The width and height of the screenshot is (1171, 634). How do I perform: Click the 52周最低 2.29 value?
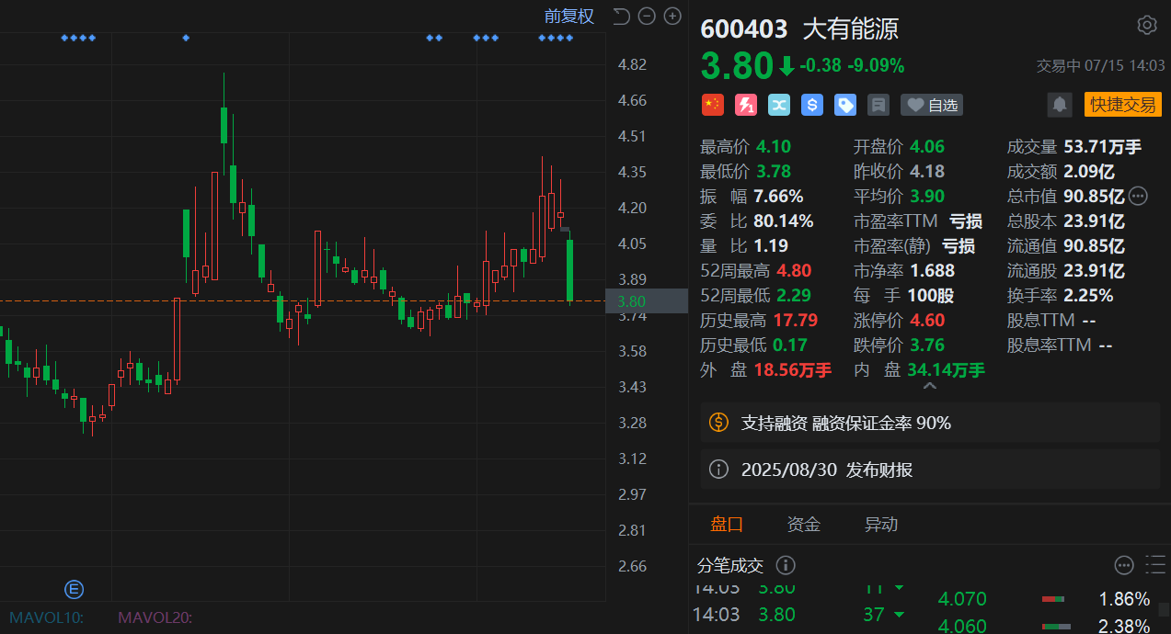(x=794, y=295)
